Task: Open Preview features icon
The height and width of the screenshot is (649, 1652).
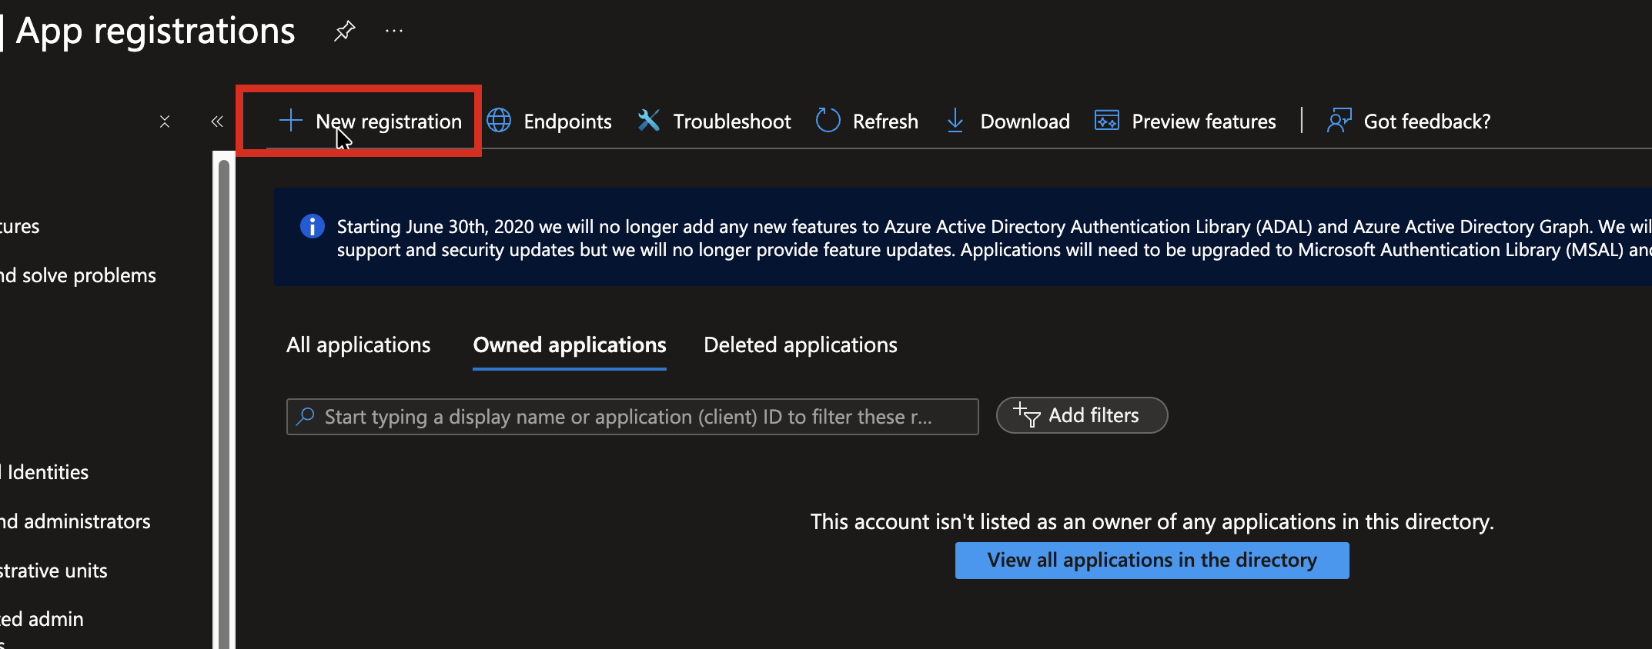Action: pyautogui.click(x=1106, y=121)
